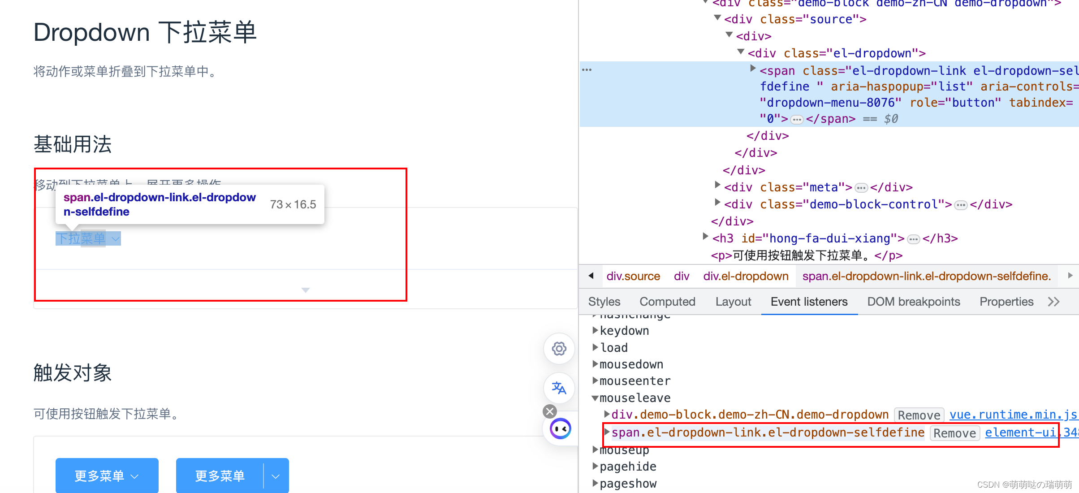The width and height of the screenshot is (1079, 493).
Task: Switch to the Styles tab
Action: [x=604, y=302]
